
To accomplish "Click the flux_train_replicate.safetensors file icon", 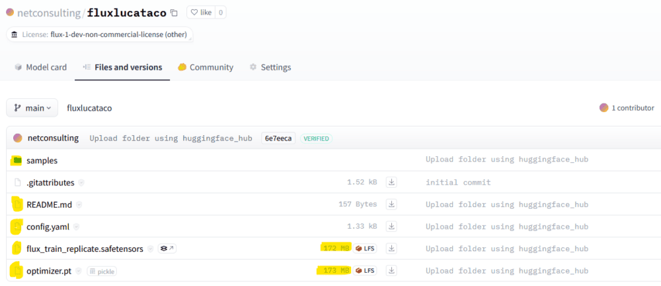I will tap(17, 249).
